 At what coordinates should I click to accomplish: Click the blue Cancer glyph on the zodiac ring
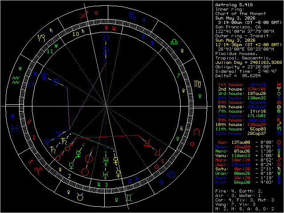pos(172,174)
